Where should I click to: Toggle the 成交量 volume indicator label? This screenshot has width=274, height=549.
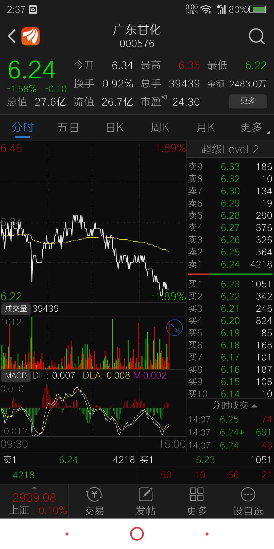[x=16, y=309]
